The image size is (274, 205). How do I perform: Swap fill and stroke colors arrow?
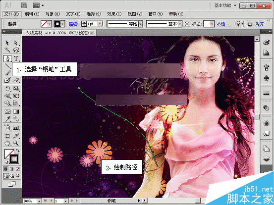pos(18,151)
